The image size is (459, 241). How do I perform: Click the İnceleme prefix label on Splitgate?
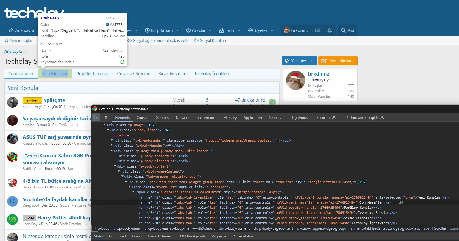click(x=32, y=101)
